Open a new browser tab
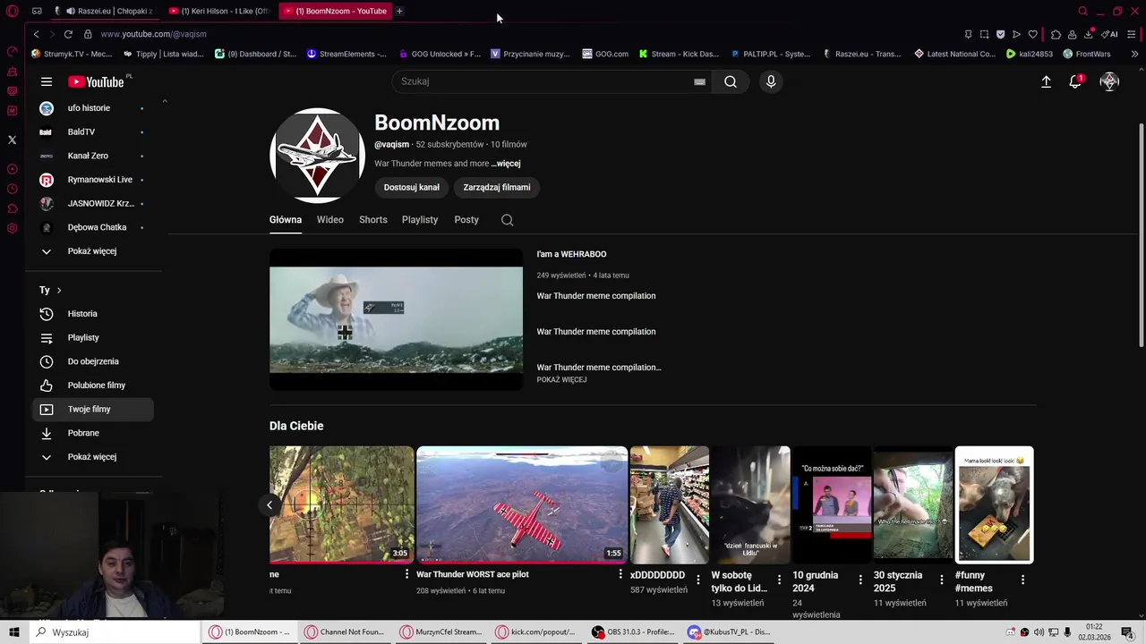Viewport: 1146px width, 644px height. click(x=399, y=11)
